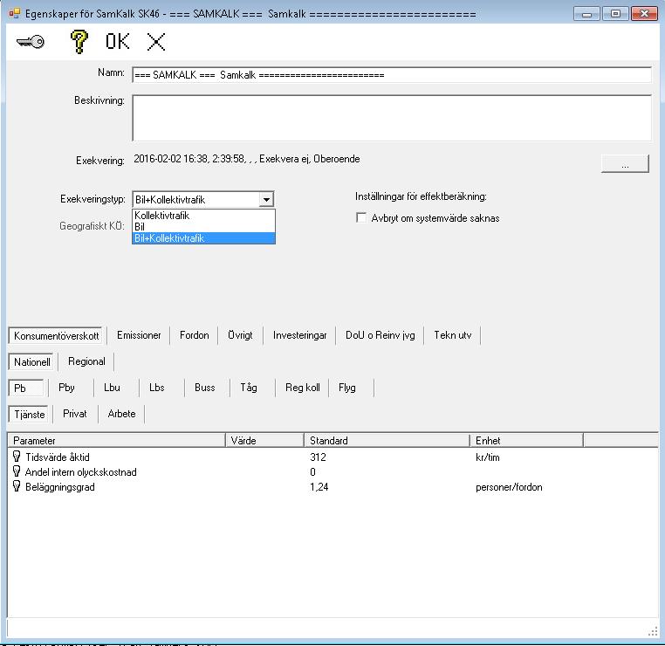Screen dimensions: 665x646
Task: Confirm the dialog with the OK toolbar button
Action: (118, 42)
